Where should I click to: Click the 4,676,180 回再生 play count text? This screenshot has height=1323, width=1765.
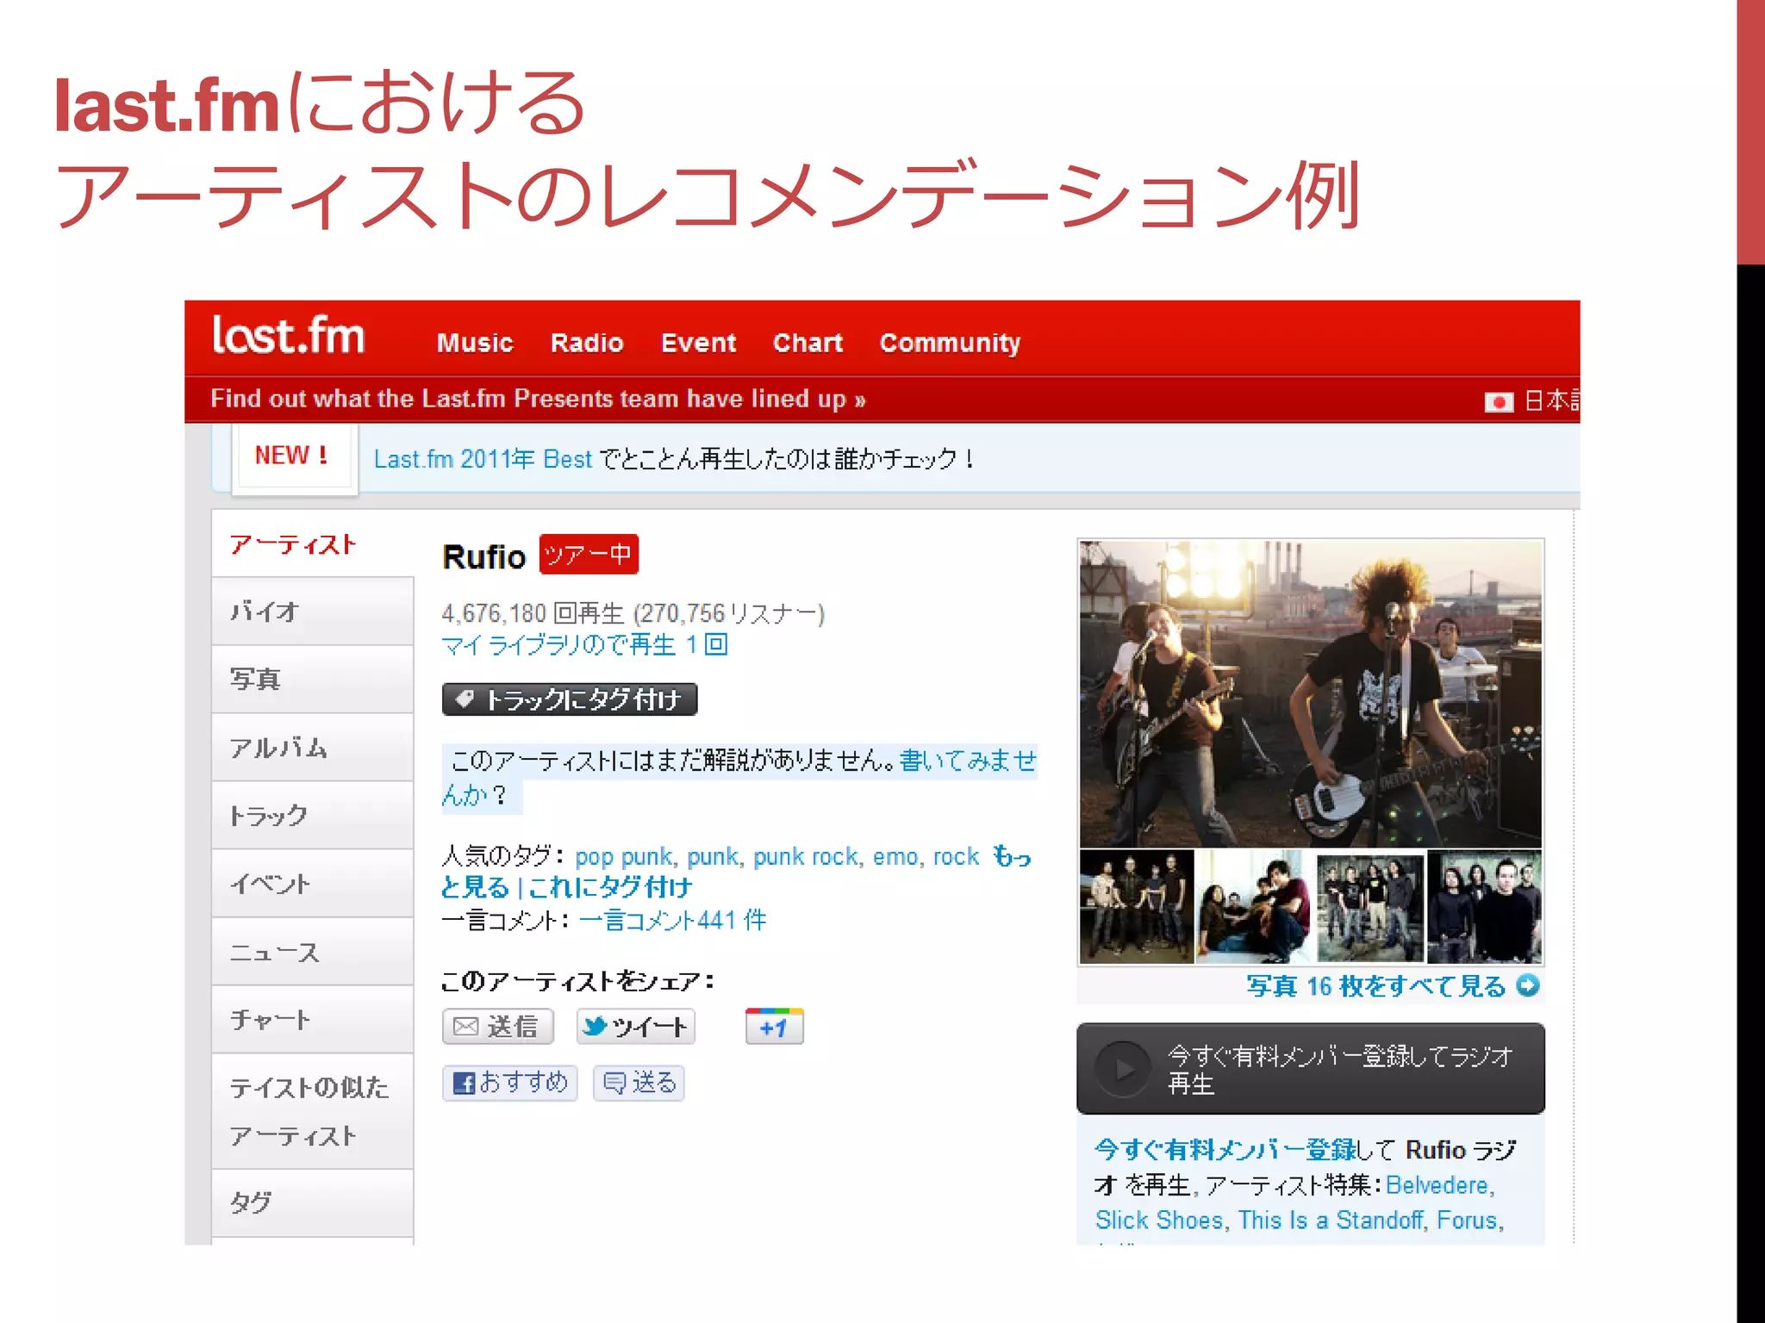point(532,613)
